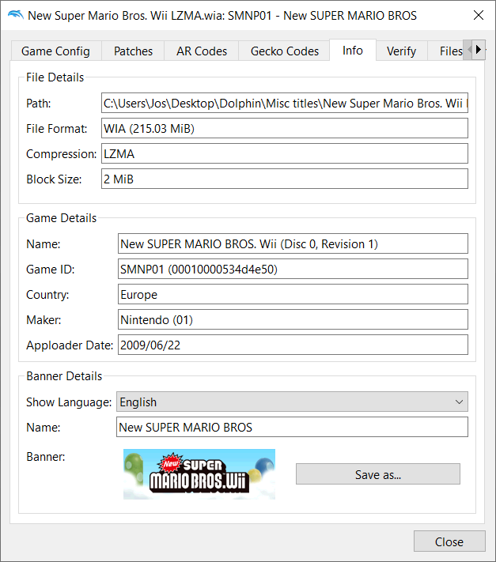Click the File Format field showing WIA

click(285, 128)
